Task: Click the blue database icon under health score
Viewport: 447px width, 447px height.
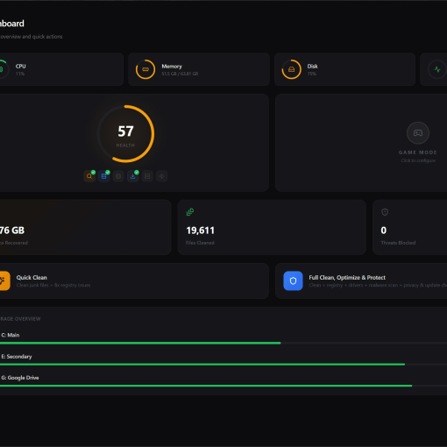Action: [x=103, y=176]
